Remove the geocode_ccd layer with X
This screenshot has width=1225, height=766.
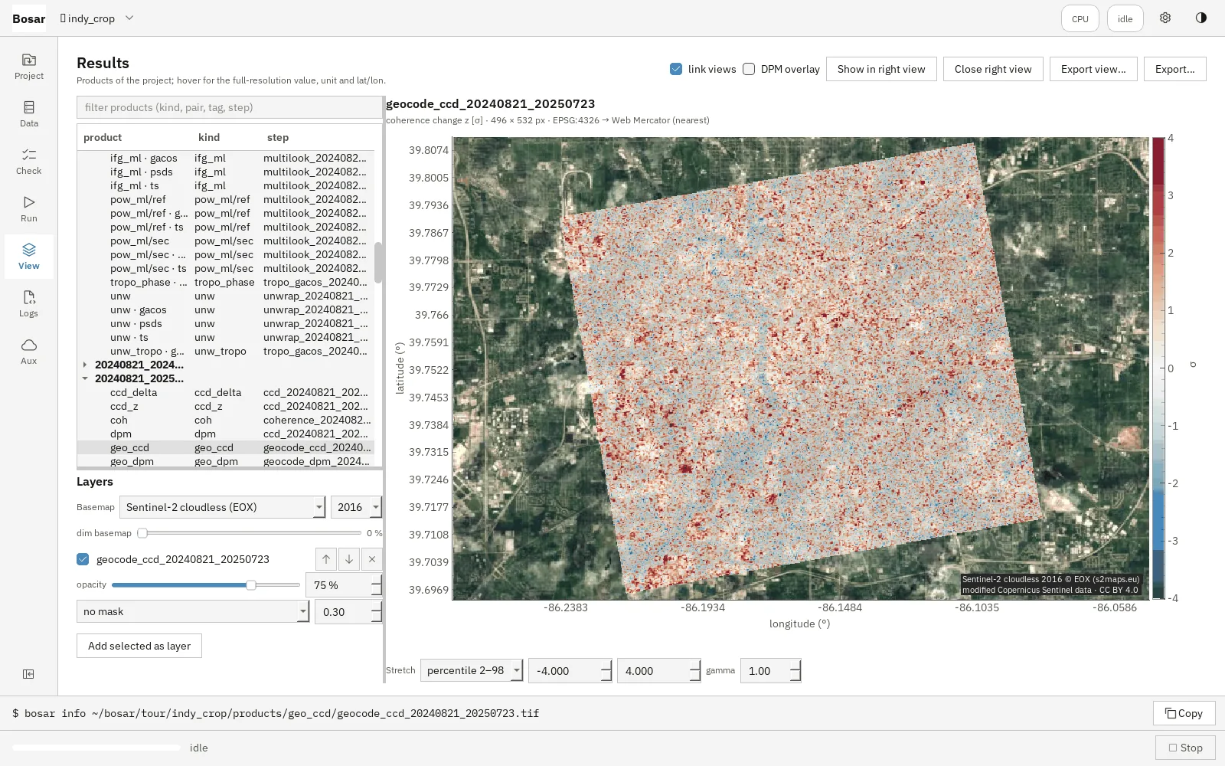(x=372, y=559)
